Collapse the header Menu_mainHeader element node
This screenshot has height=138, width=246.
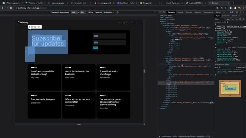[x=163, y=26]
